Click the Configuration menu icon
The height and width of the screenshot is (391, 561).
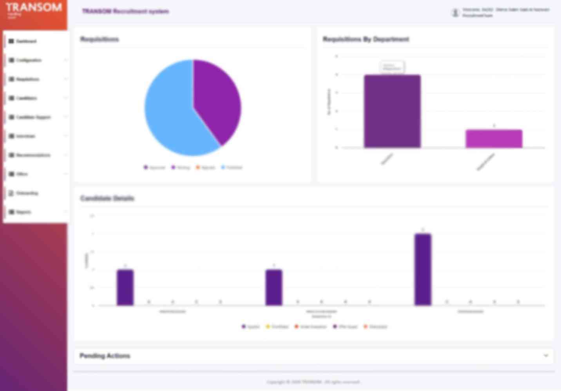11,60
